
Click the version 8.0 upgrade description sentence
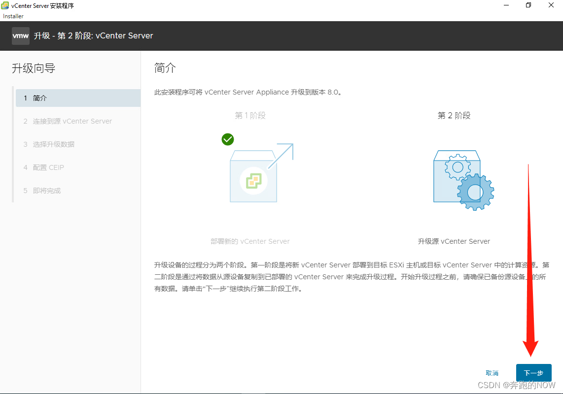click(x=248, y=92)
